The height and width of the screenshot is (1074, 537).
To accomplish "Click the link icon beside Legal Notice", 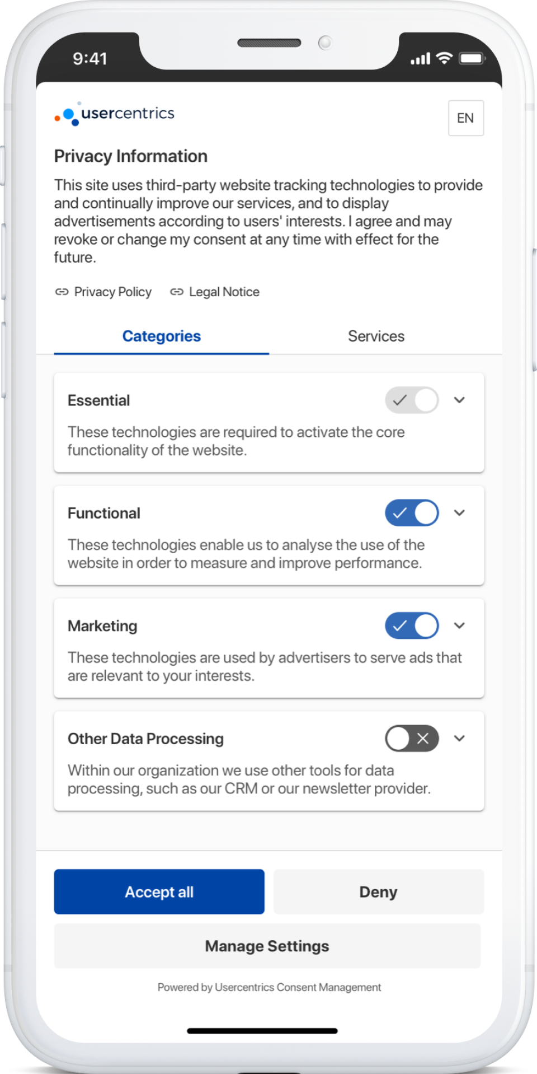I will pyautogui.click(x=177, y=292).
